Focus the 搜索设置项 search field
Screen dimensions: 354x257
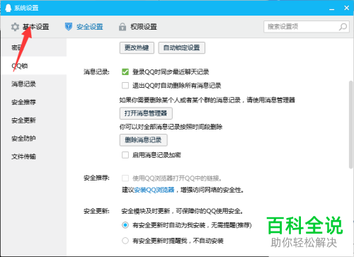tap(307, 27)
